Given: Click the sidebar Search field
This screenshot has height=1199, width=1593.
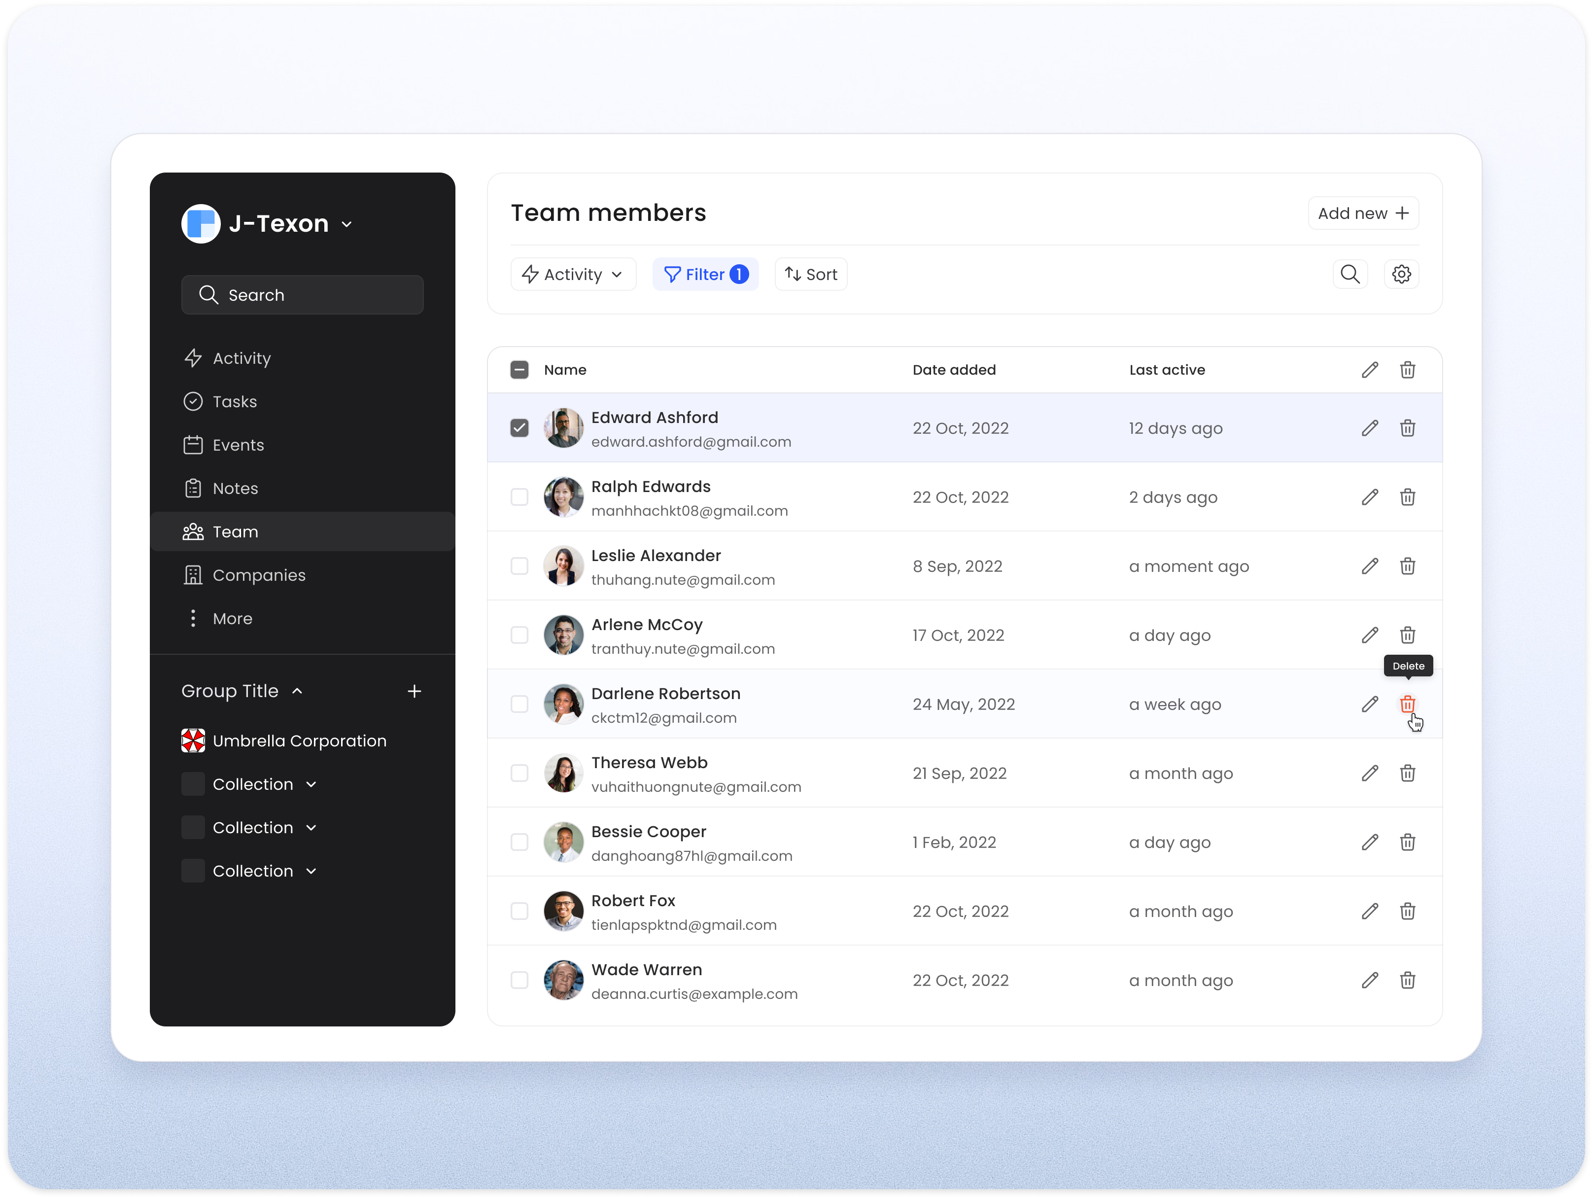Looking at the screenshot, I should pyautogui.click(x=303, y=295).
